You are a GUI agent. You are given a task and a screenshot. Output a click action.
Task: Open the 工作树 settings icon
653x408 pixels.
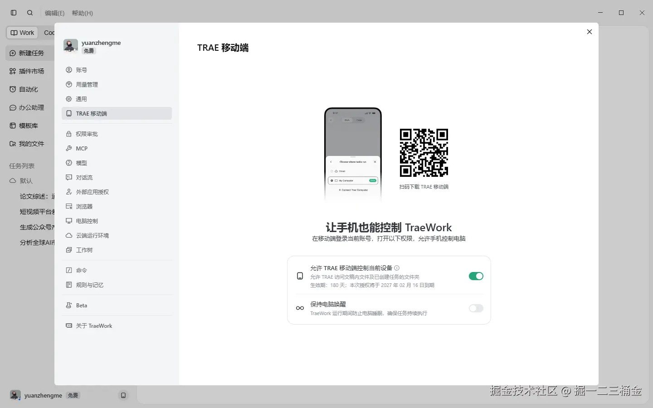coord(69,250)
